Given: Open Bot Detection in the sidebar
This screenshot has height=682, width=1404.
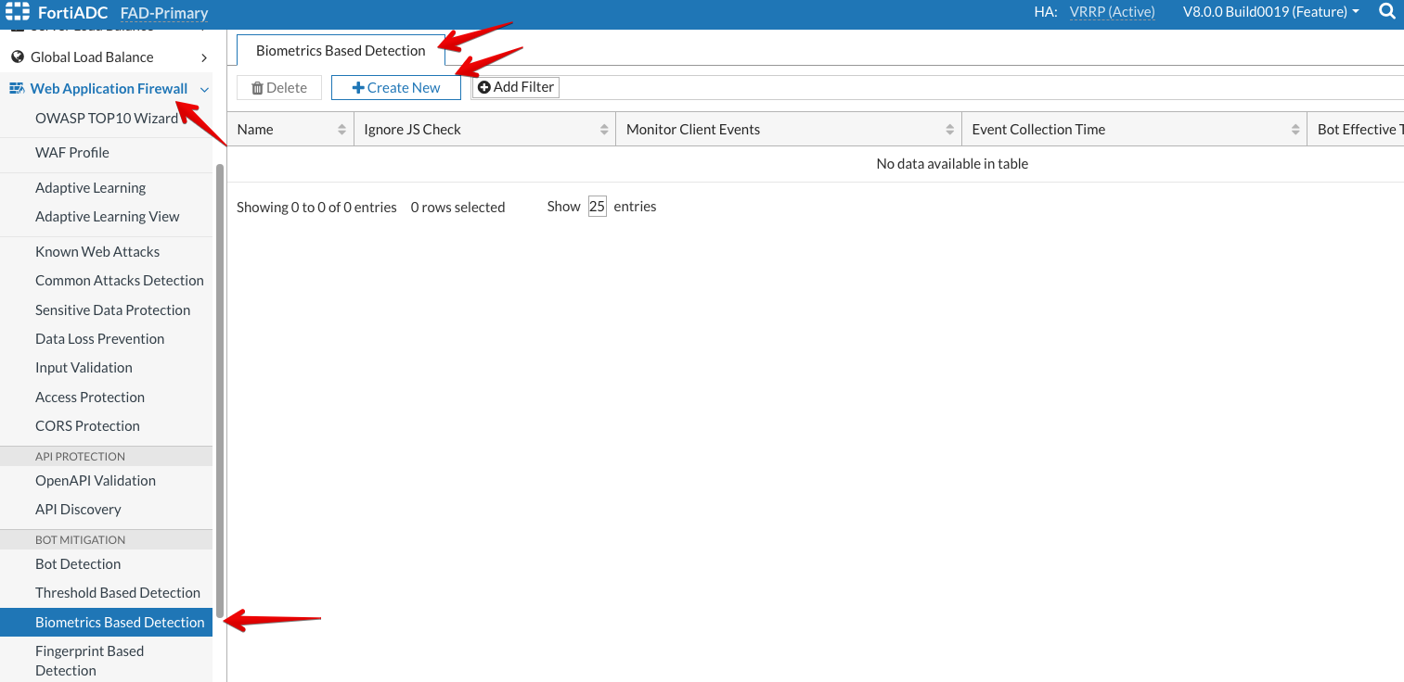Looking at the screenshot, I should pyautogui.click(x=78, y=563).
